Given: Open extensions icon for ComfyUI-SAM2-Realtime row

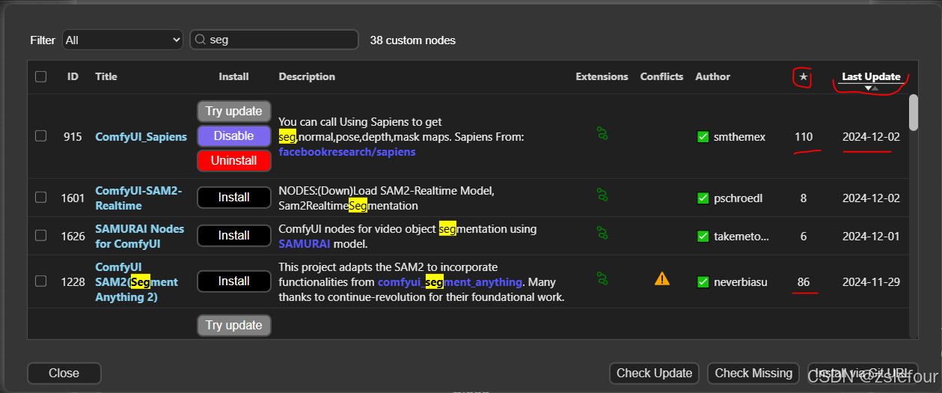Looking at the screenshot, I should point(602,195).
